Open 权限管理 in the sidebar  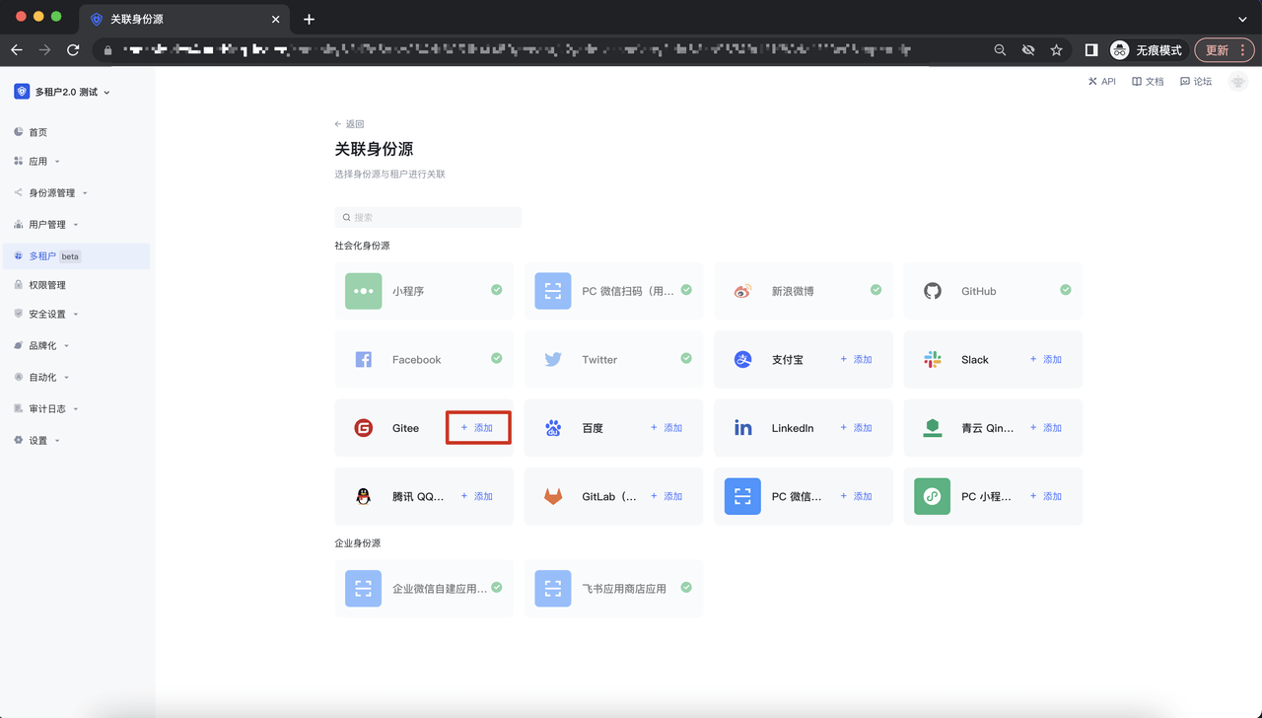[47, 285]
